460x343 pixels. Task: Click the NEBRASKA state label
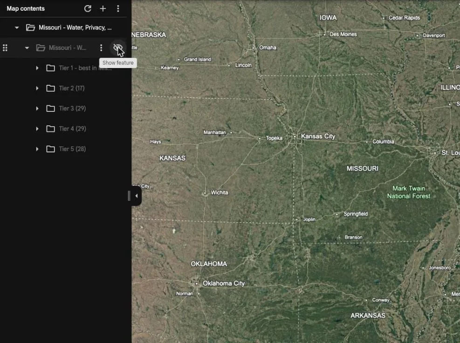point(149,35)
